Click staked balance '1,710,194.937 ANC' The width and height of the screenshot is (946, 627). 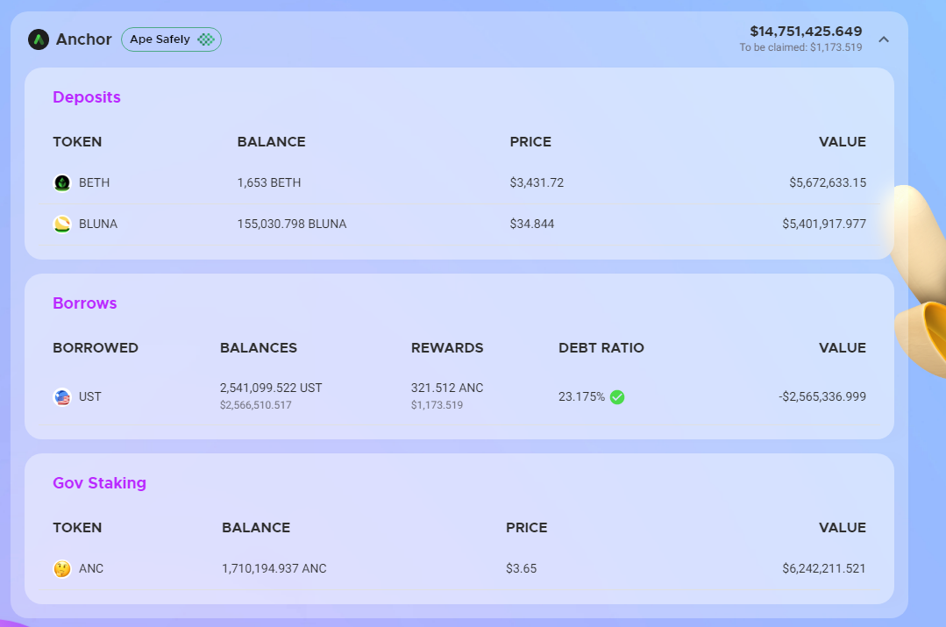[x=274, y=568]
